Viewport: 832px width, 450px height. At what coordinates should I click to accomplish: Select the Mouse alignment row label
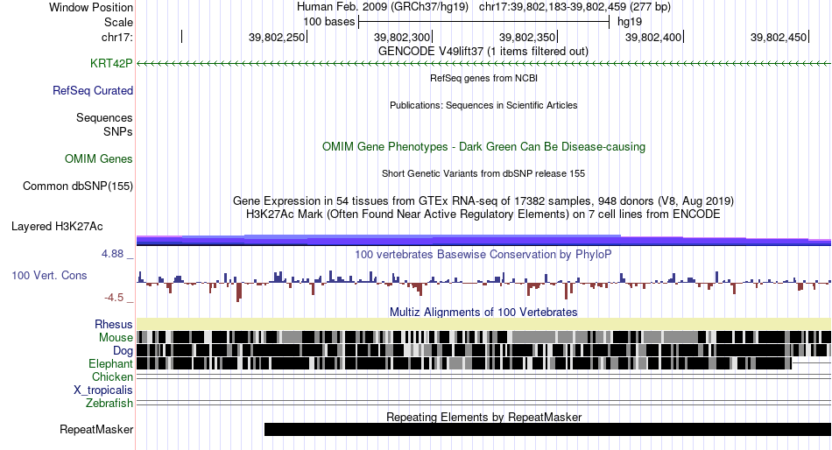(x=116, y=338)
